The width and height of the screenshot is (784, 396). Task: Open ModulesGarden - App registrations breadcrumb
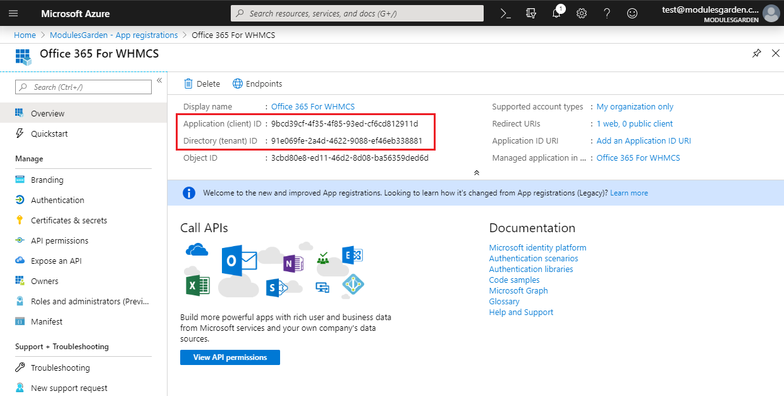pyautogui.click(x=114, y=35)
